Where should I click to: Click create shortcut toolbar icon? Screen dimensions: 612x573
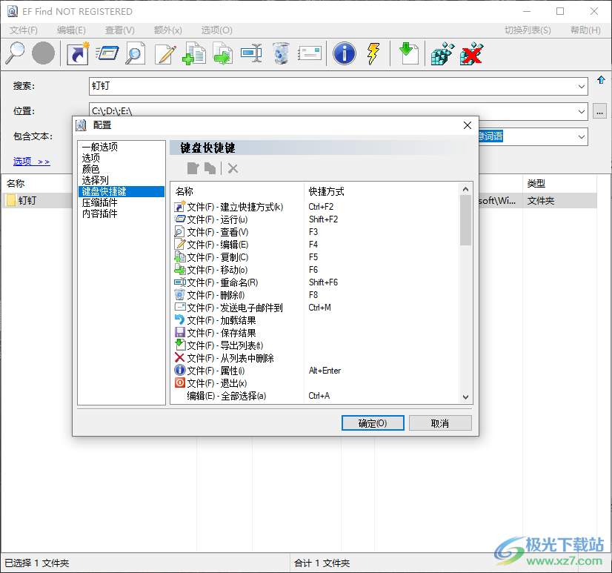78,53
